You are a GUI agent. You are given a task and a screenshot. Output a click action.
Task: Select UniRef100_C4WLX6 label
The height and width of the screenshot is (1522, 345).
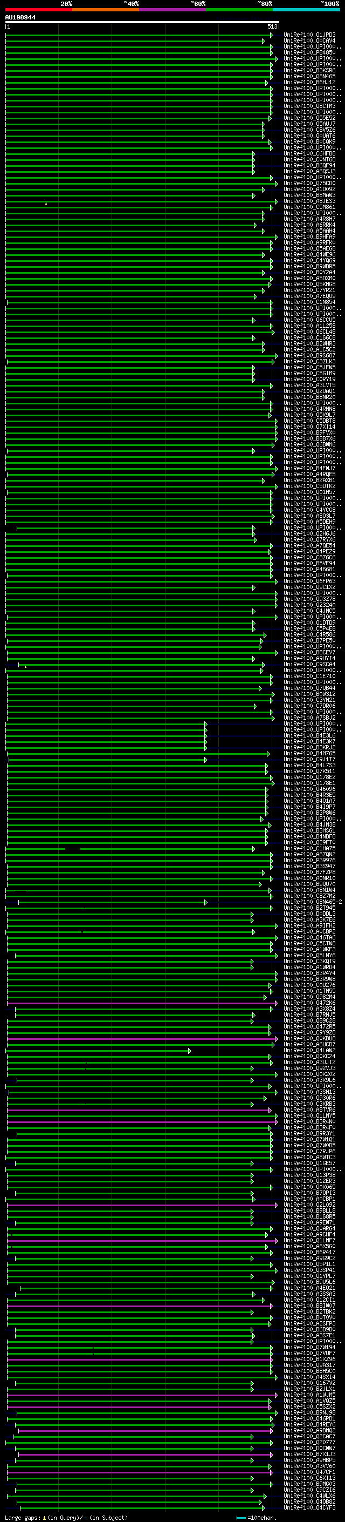tap(309, 1496)
